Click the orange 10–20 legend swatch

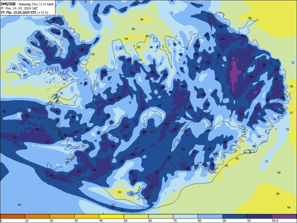click(x=37, y=216)
